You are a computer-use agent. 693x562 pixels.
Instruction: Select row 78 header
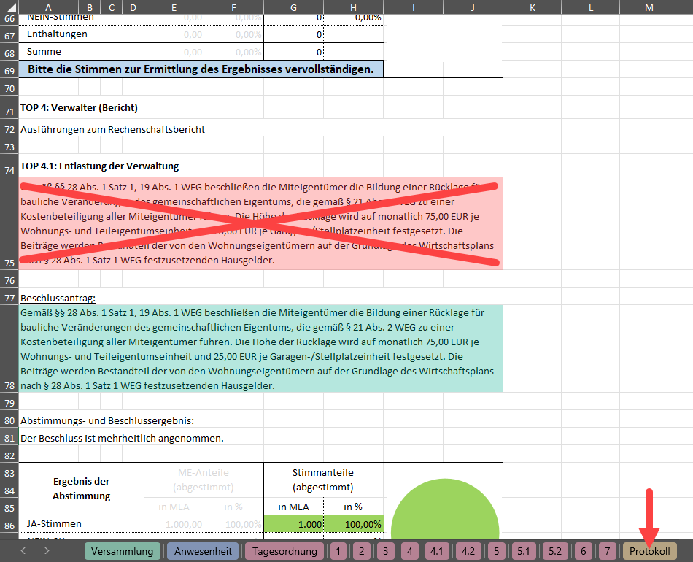click(x=9, y=348)
